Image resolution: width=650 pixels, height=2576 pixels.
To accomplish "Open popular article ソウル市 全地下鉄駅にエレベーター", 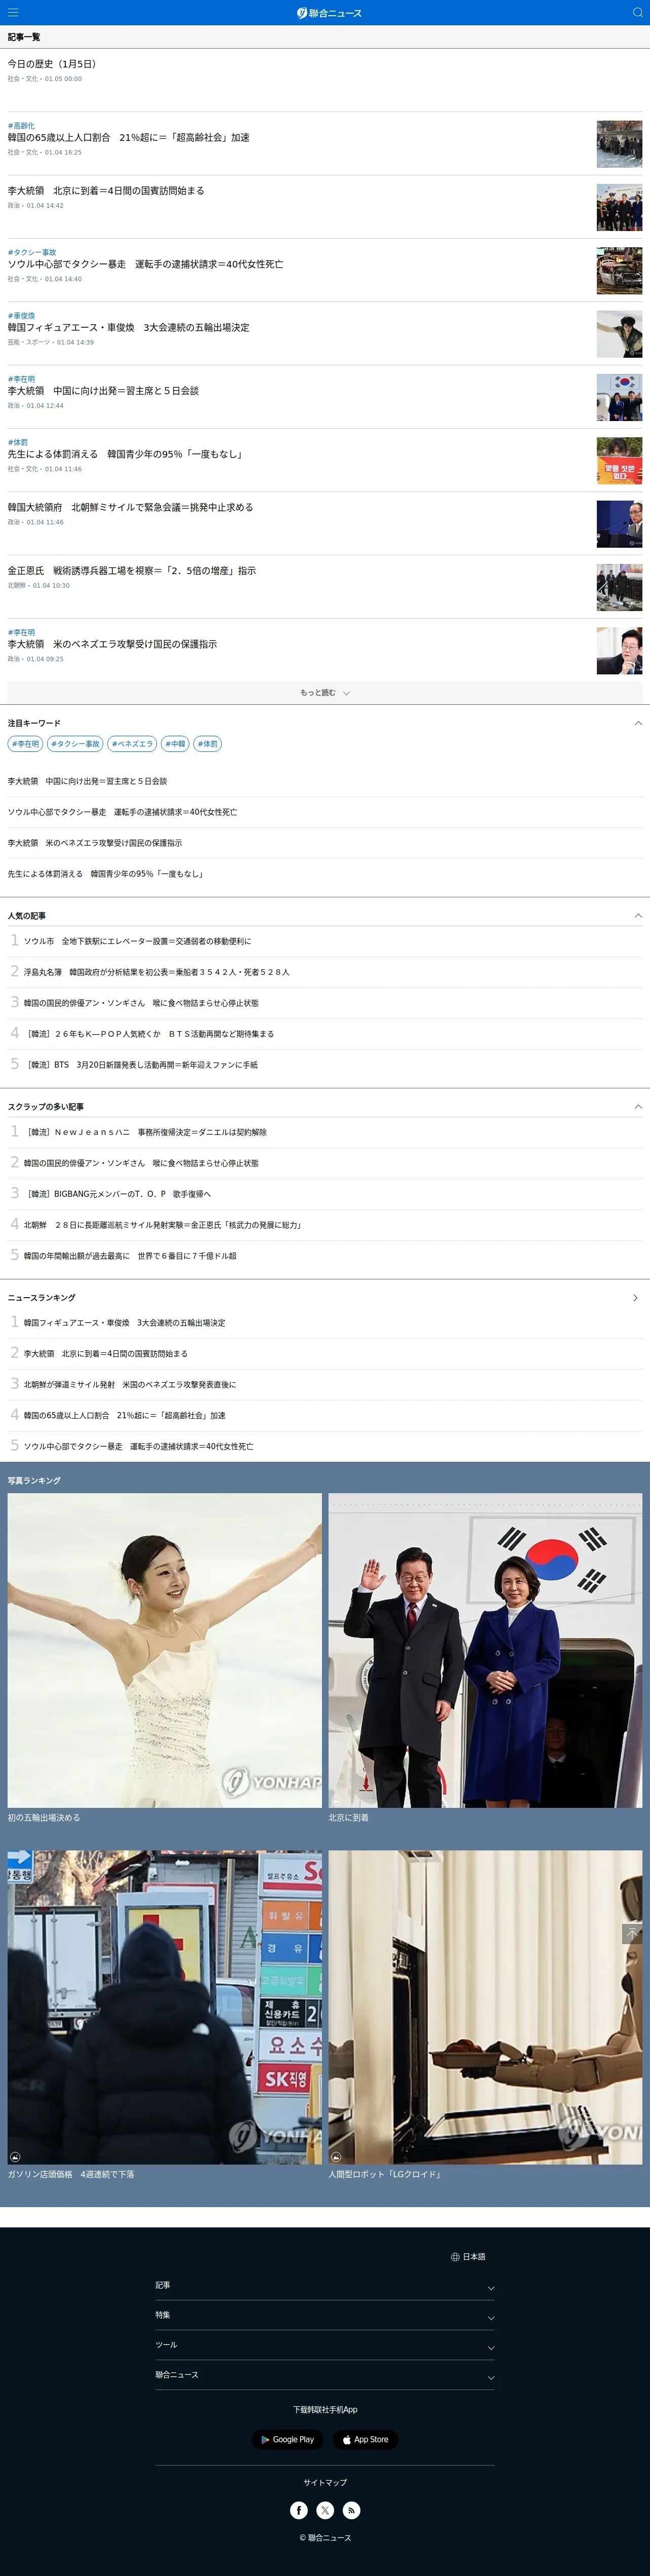I will [x=138, y=941].
